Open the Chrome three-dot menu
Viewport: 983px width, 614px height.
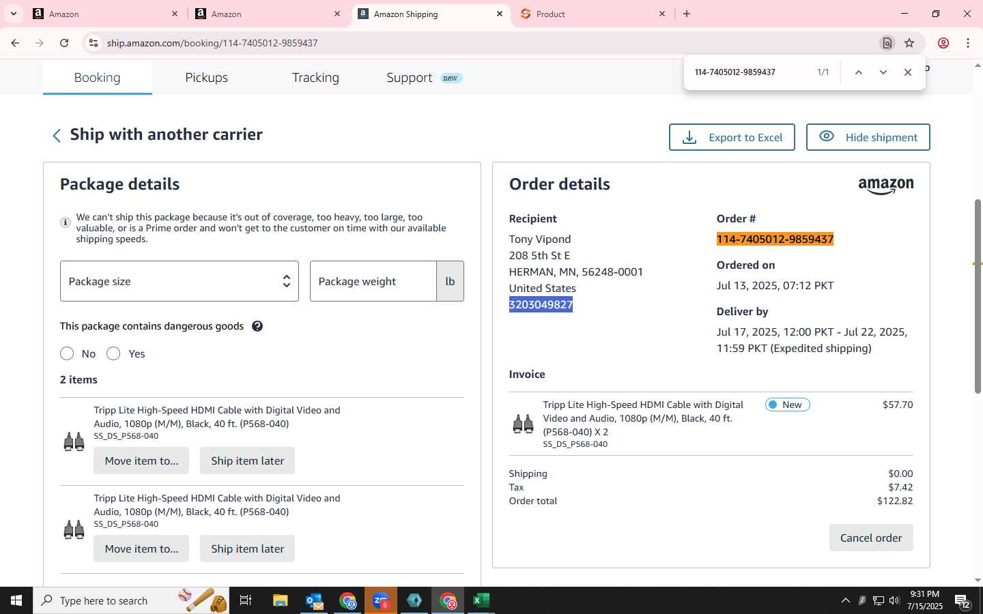pos(968,43)
